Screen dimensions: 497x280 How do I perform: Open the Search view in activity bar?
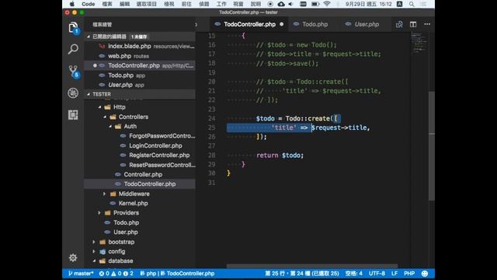point(73,49)
